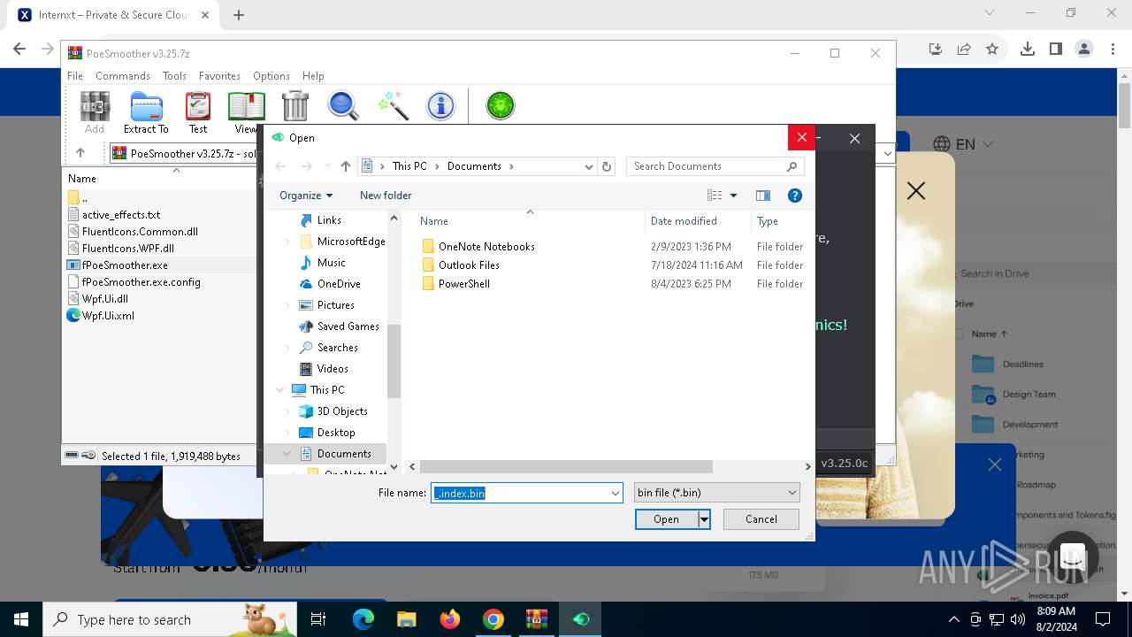Refresh the Documents folder listing
Screen dimensions: 1132x637
click(x=607, y=166)
